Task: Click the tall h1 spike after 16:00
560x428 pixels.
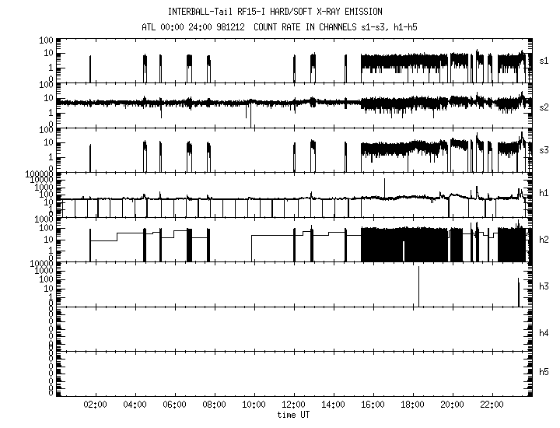Action: click(x=384, y=187)
